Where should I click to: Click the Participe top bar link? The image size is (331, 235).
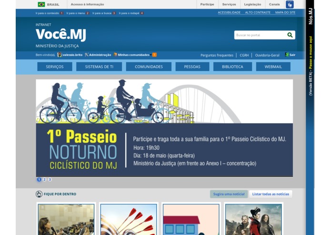click(x=207, y=4)
